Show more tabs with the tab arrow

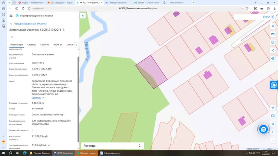click(76, 45)
